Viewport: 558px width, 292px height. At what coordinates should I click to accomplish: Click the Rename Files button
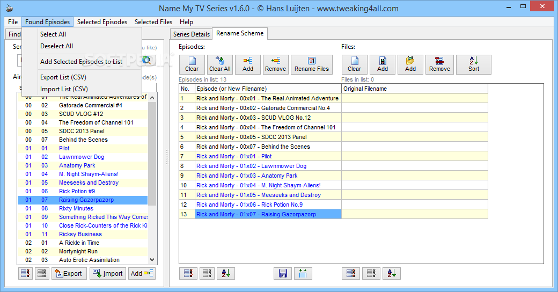pyautogui.click(x=312, y=64)
